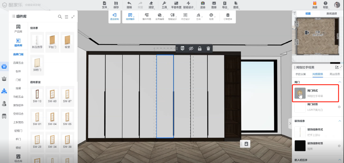Open the 商品信息 tab
The height and width of the screenshot is (163, 344).
pos(334,74)
